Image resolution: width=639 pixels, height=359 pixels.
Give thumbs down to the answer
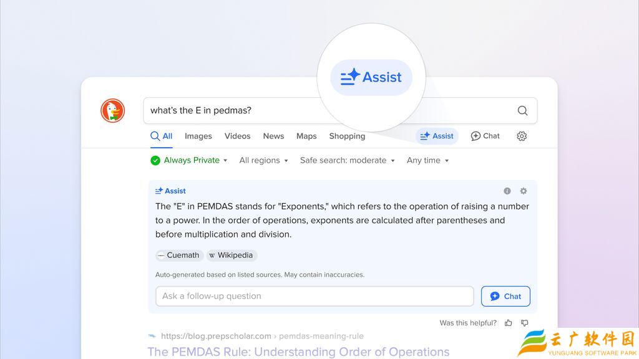[524, 323]
